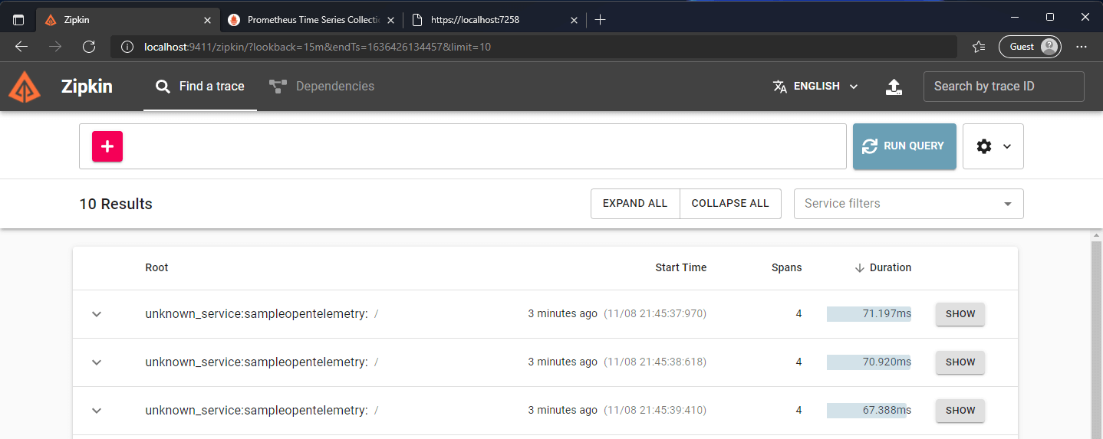1103x439 pixels.
Task: Open the ENGLISH language dropdown
Action: 815,87
